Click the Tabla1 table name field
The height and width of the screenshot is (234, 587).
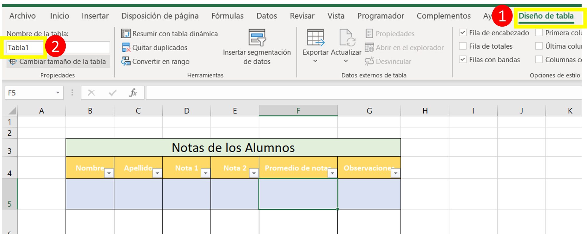[x=24, y=47]
